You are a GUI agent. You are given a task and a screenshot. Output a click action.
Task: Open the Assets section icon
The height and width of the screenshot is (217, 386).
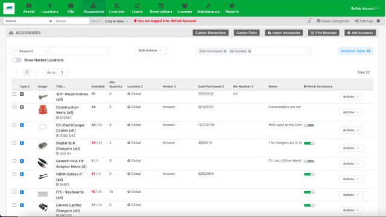[x=29, y=5]
